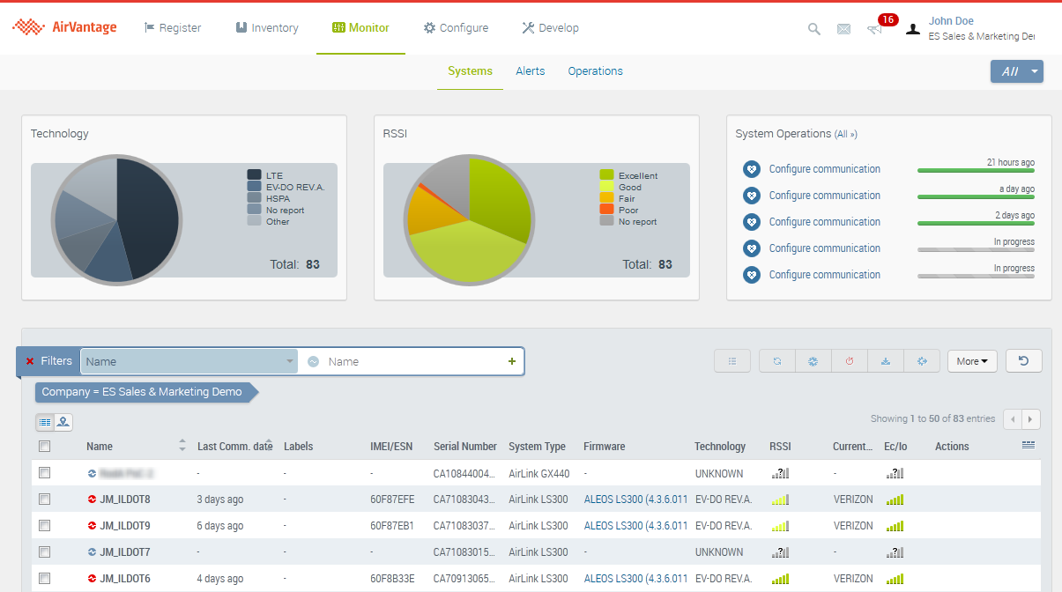This screenshot has height=592, width=1062.
Task: Click the red power reboot icon
Action: [850, 361]
